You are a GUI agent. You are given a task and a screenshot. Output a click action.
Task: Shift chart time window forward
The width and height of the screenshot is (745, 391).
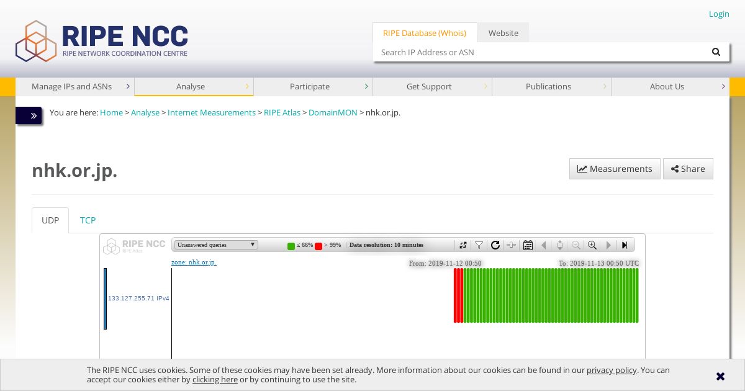pos(608,245)
